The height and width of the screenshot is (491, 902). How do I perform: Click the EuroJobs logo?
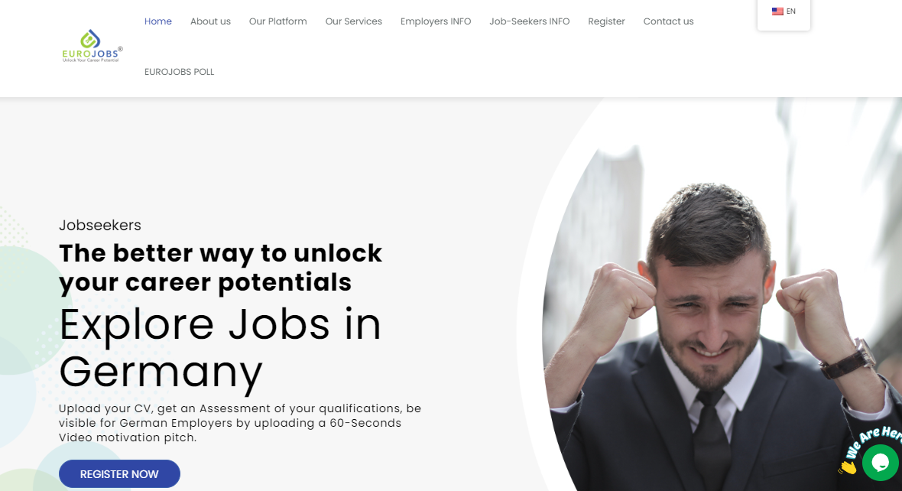pyautogui.click(x=92, y=46)
